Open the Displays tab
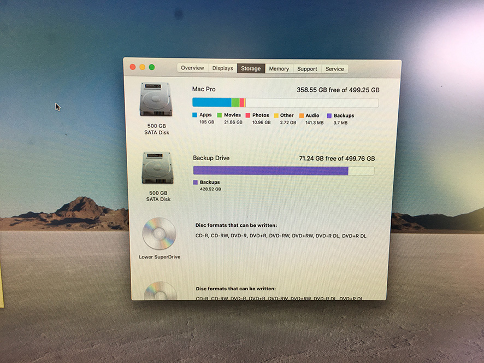 (x=223, y=68)
